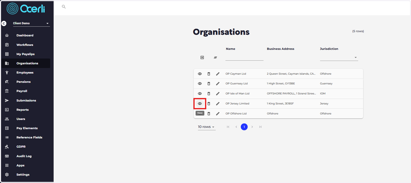The image size is (411, 183).
Task: Open My Payslips page
Action: click(x=25, y=54)
